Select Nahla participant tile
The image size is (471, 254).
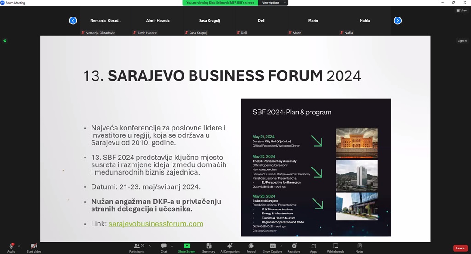pyautogui.click(x=365, y=20)
